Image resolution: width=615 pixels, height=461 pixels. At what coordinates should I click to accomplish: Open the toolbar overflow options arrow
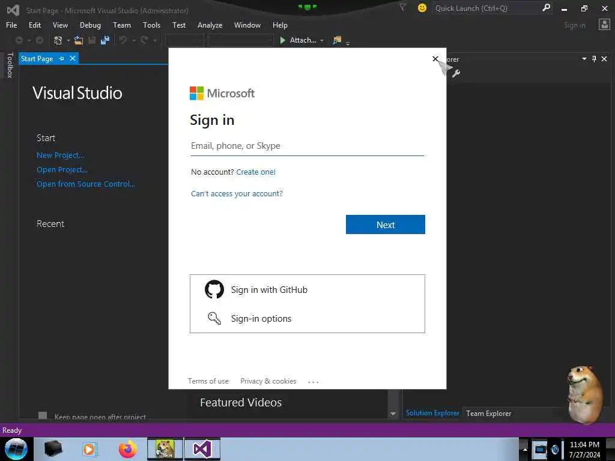pyautogui.click(x=348, y=43)
